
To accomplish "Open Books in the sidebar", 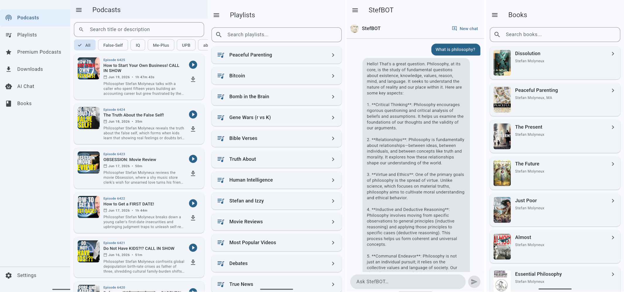I will coord(35,104).
